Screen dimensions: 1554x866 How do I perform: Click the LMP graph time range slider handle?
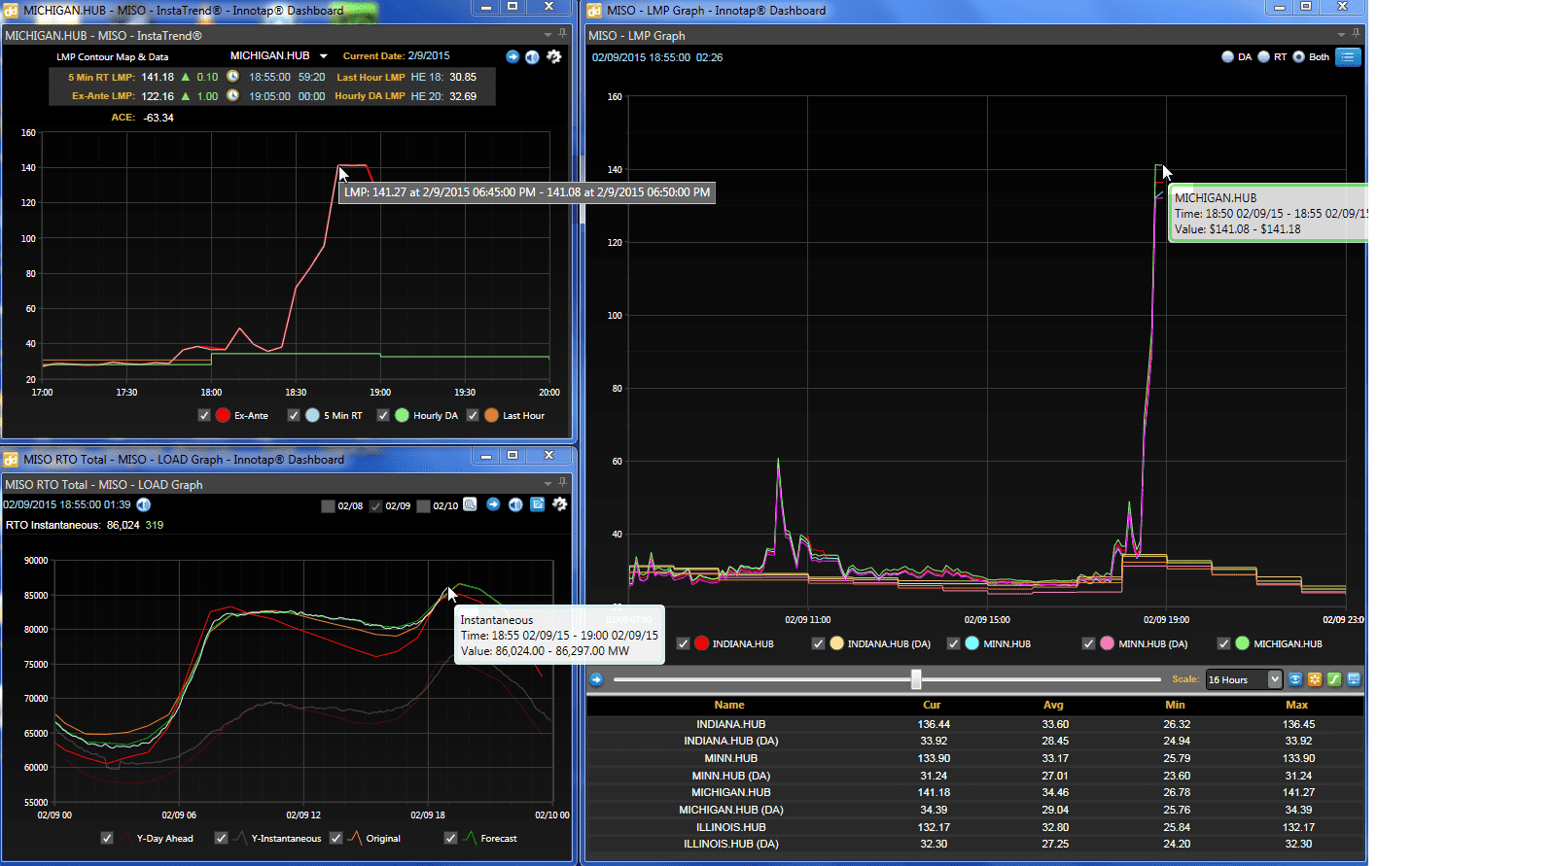(916, 678)
